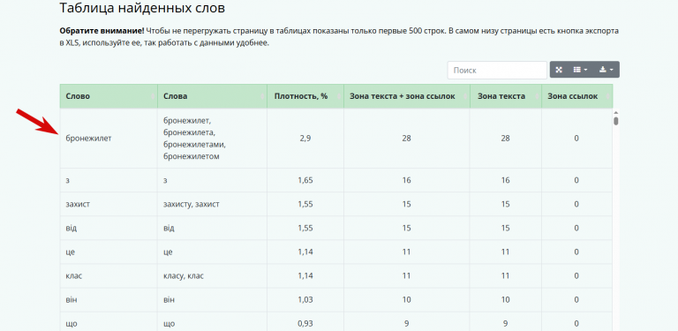Click Зона ссылок value in бронежилет row
678x331 pixels.
(576, 139)
